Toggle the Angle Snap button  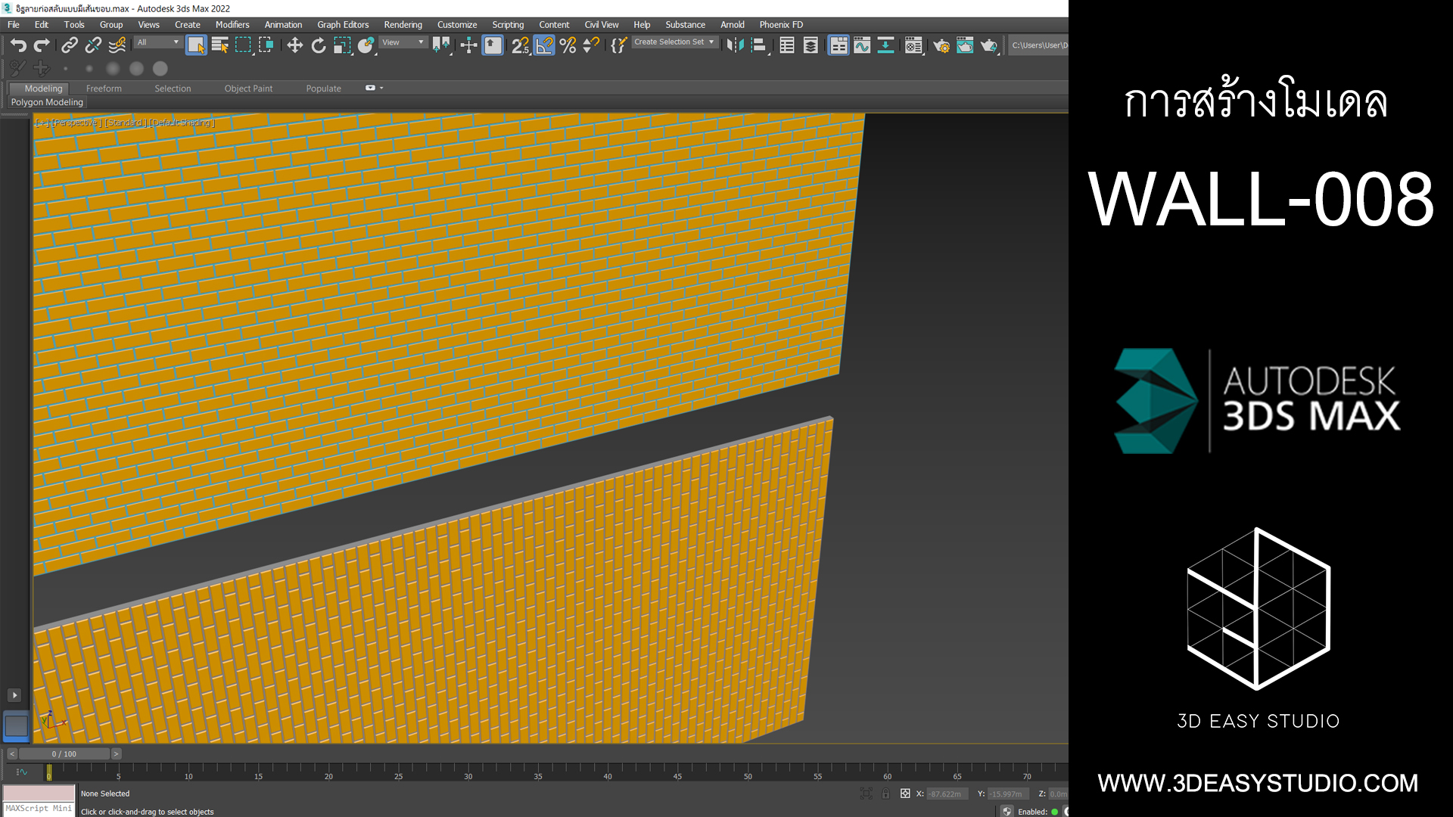544,45
